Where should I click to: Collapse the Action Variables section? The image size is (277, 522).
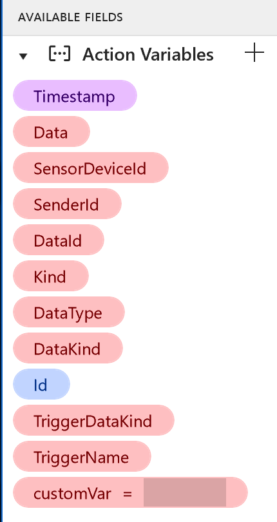click(x=23, y=56)
